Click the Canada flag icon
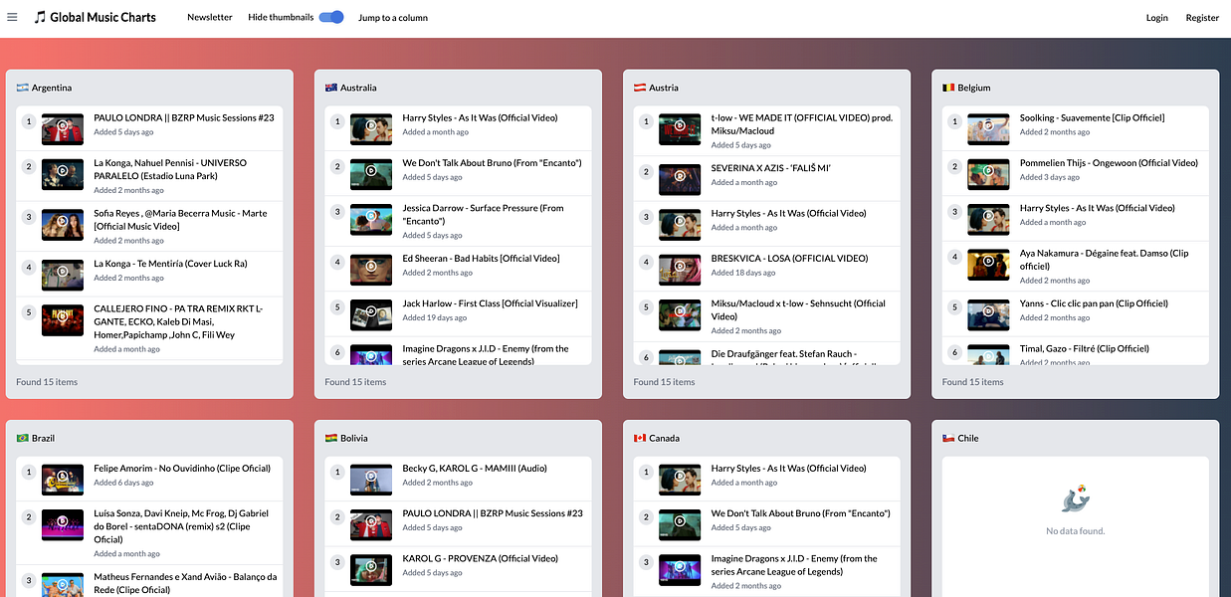This screenshot has width=1231, height=597. (x=640, y=438)
